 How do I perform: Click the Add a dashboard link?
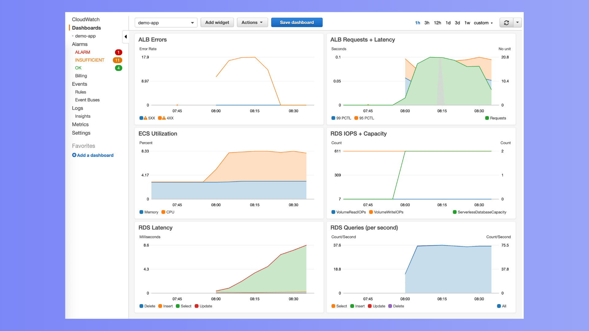[92, 155]
